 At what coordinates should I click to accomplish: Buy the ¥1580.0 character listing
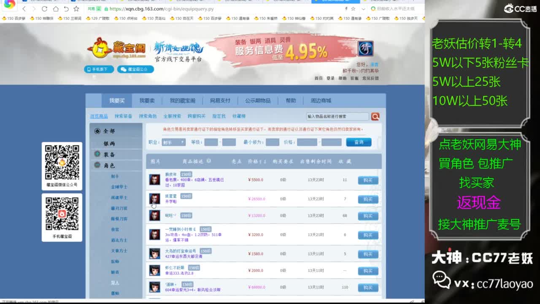(x=368, y=254)
